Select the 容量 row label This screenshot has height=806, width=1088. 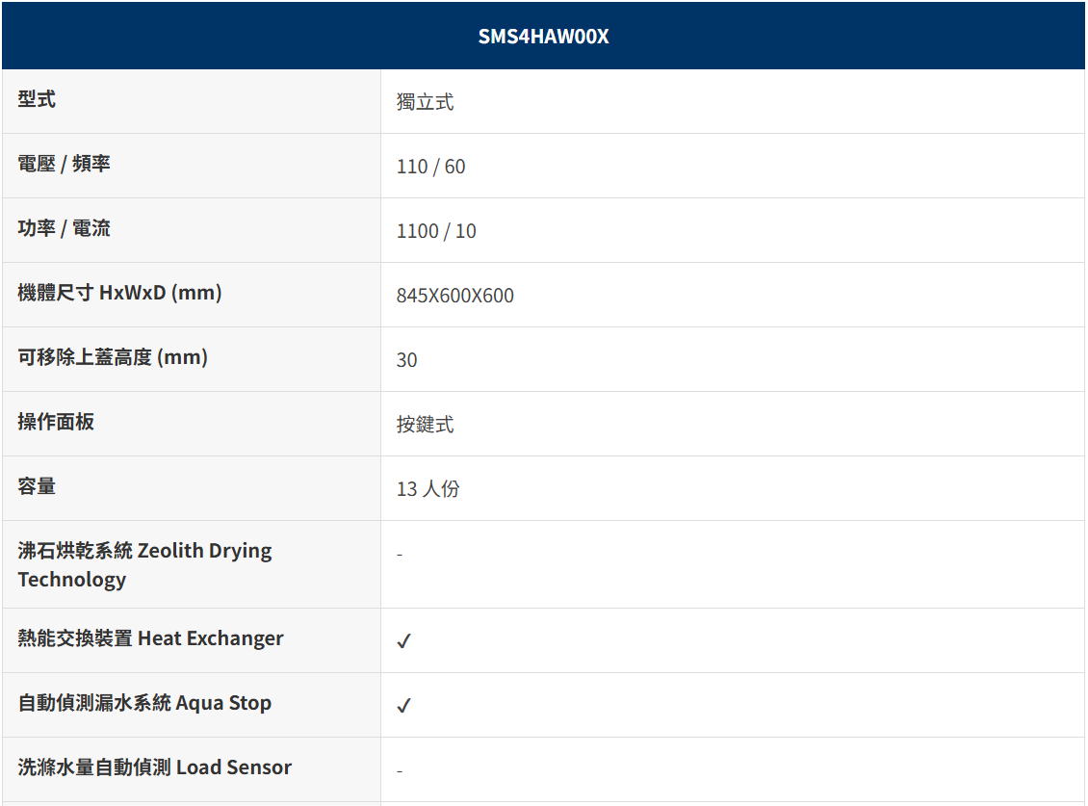click(37, 486)
